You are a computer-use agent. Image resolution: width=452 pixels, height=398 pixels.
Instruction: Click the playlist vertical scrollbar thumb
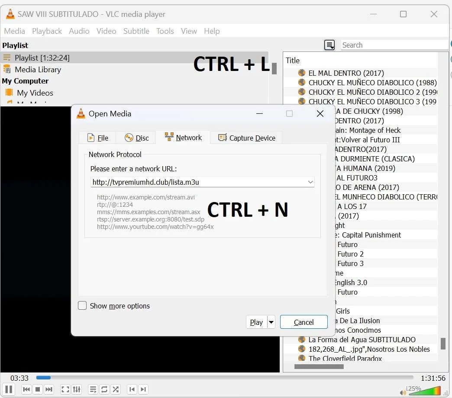click(x=443, y=343)
